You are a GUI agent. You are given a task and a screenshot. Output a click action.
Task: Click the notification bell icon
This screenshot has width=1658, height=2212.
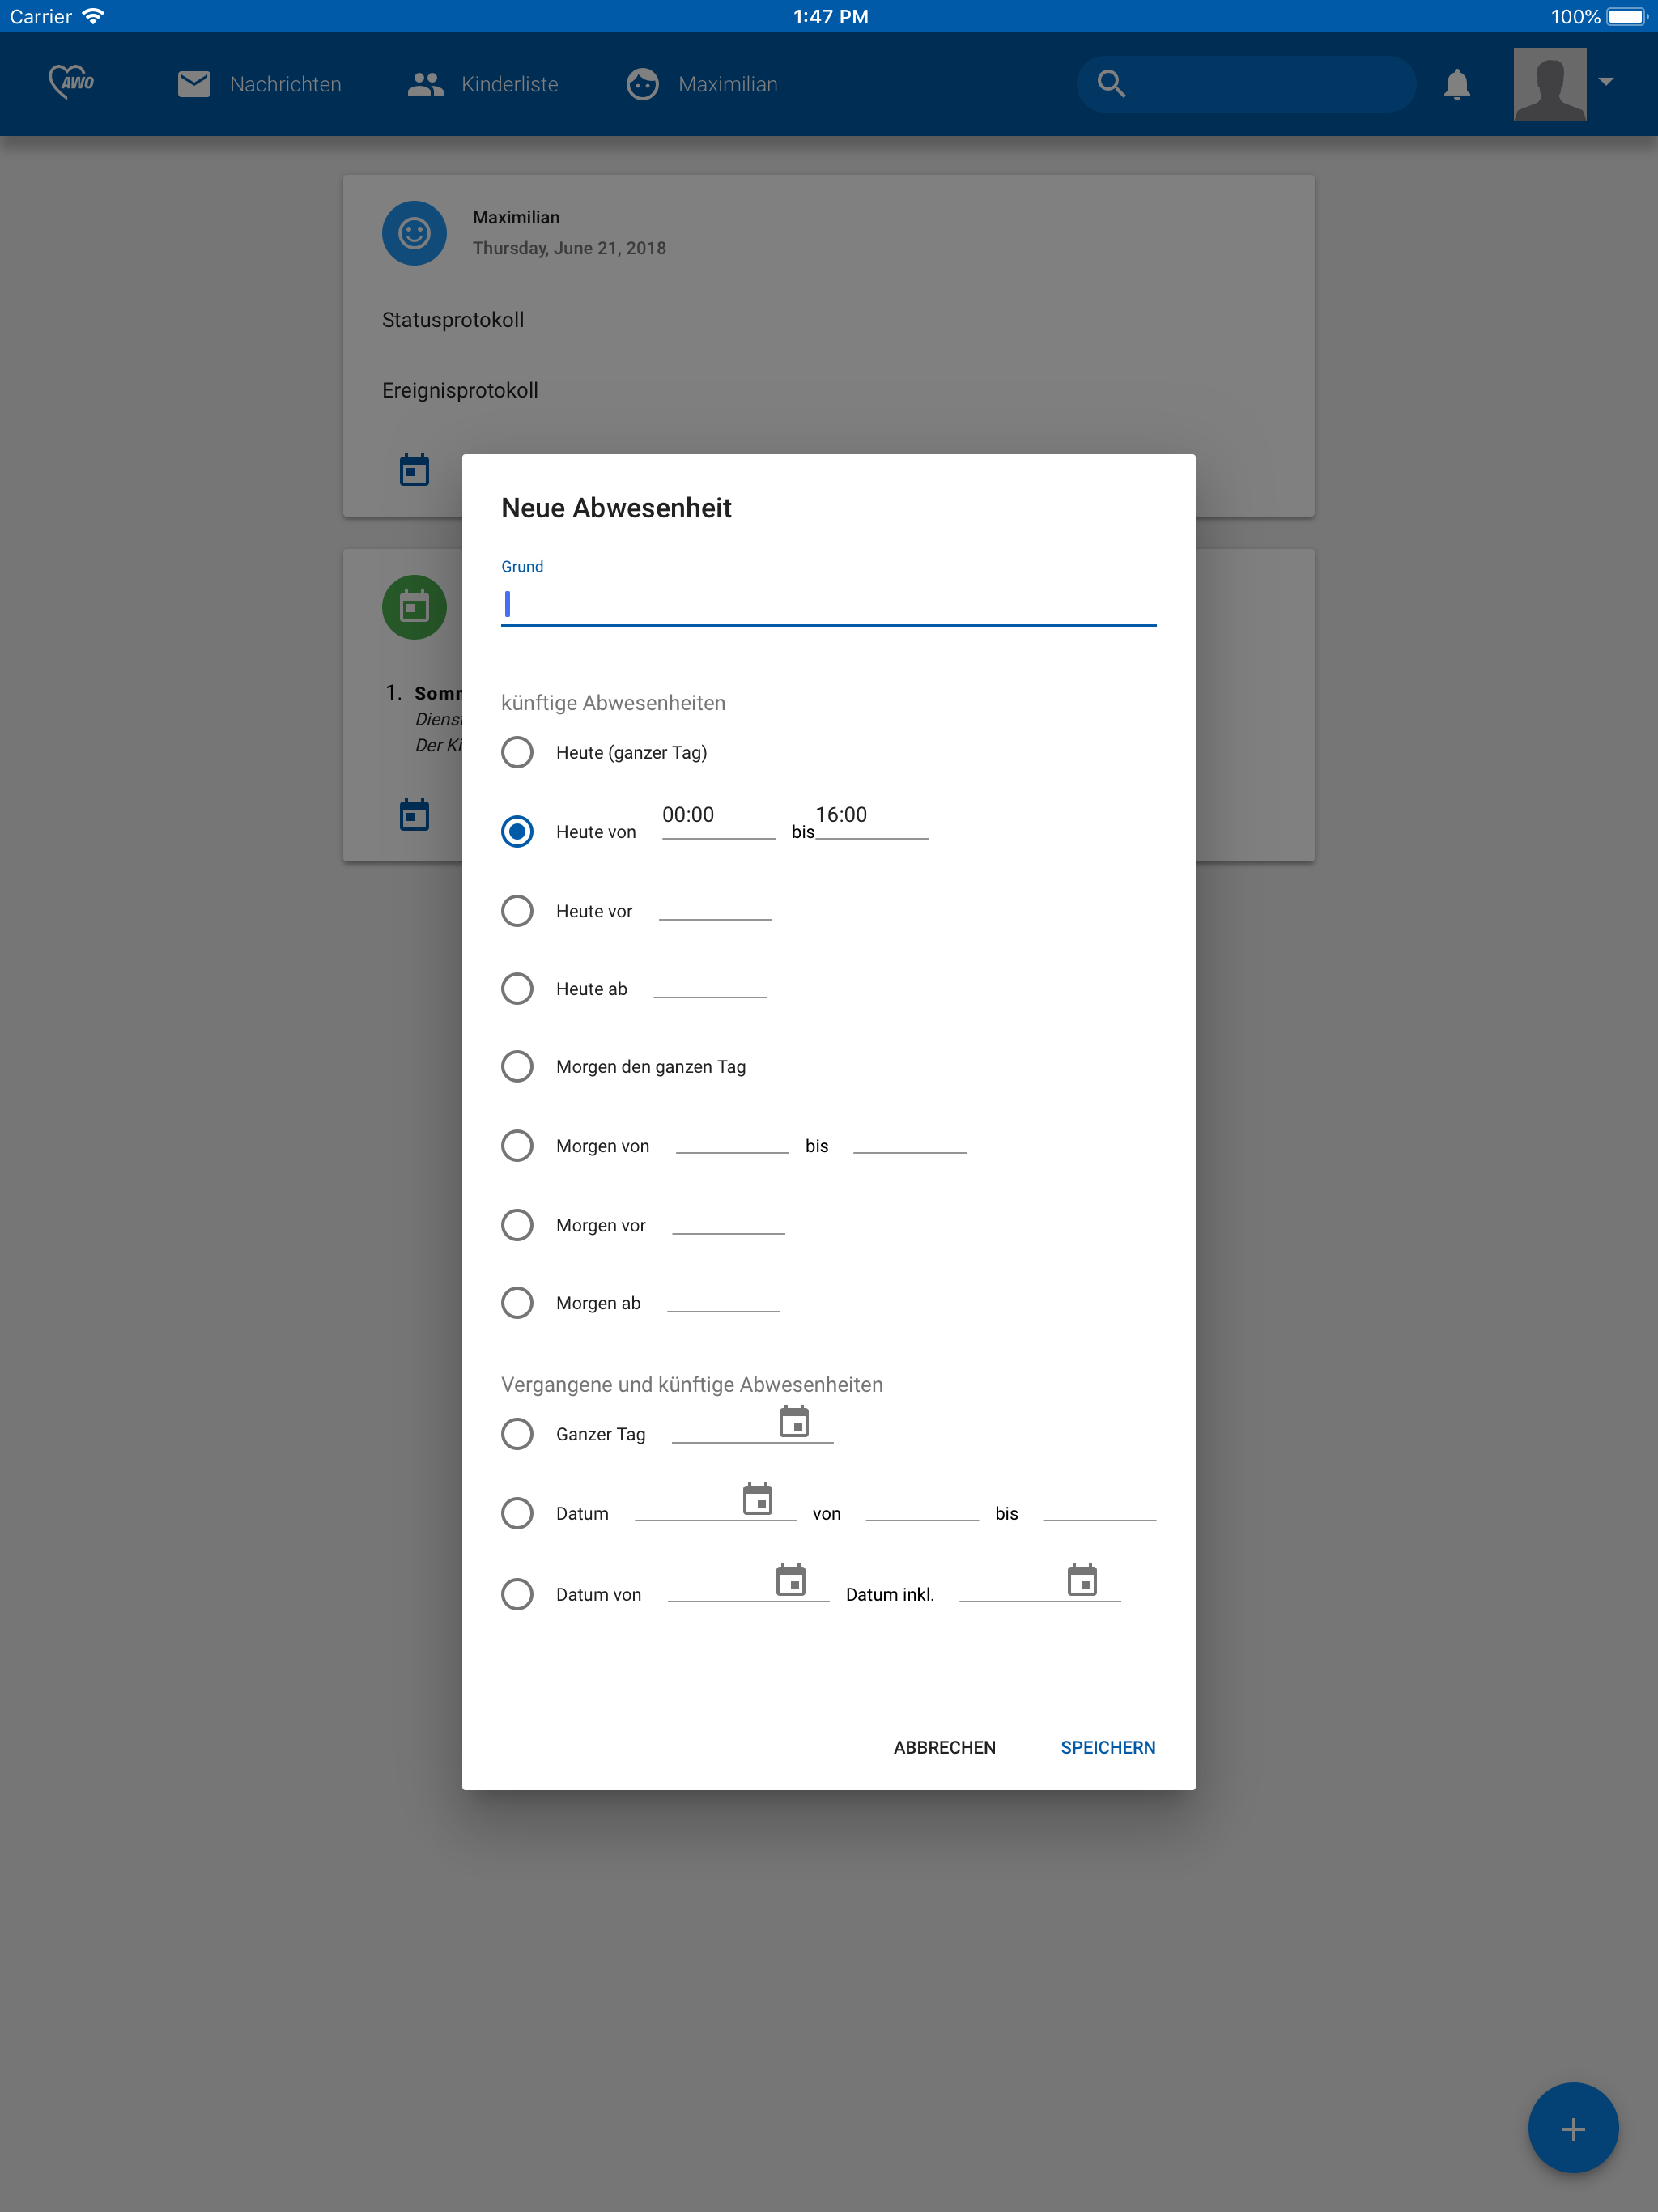coord(1457,84)
